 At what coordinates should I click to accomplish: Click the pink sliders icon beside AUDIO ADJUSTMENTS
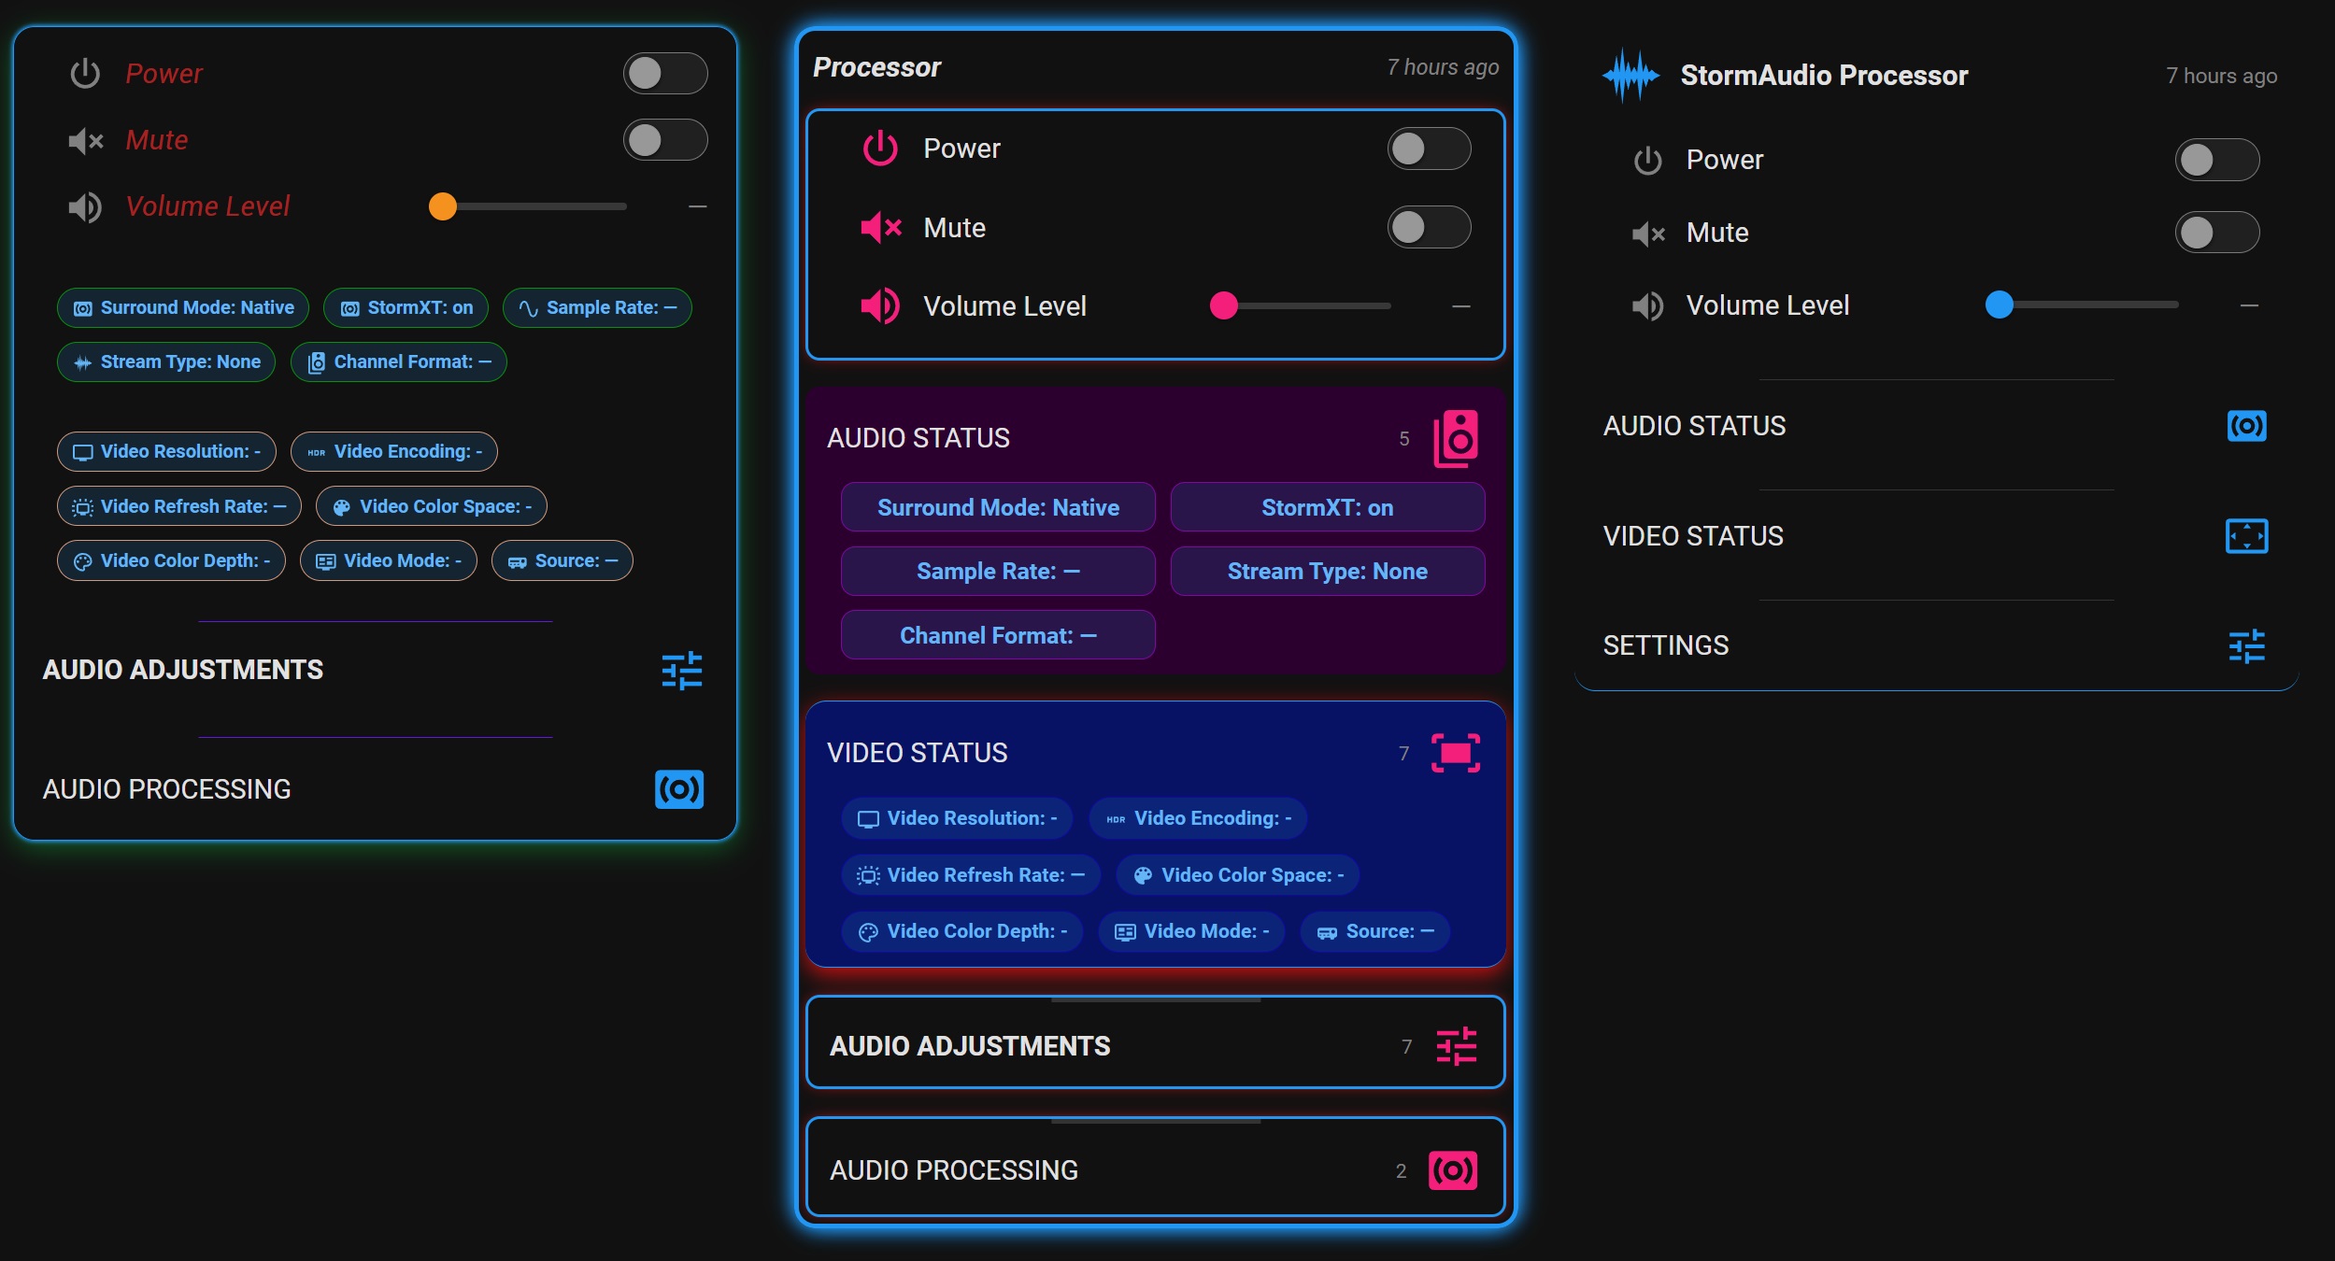(1456, 1046)
